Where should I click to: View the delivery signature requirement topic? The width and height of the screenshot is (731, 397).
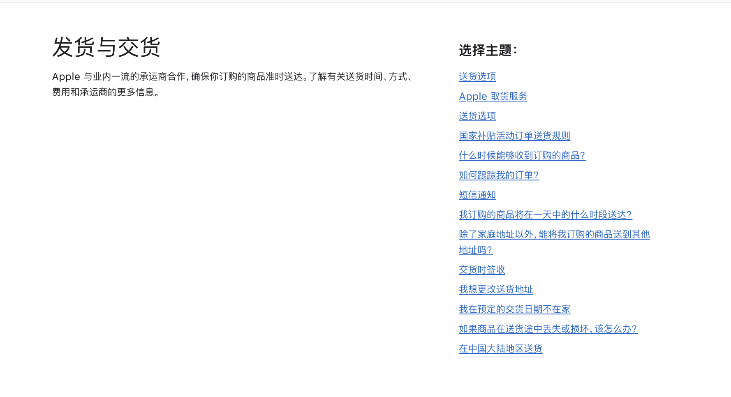tap(481, 270)
